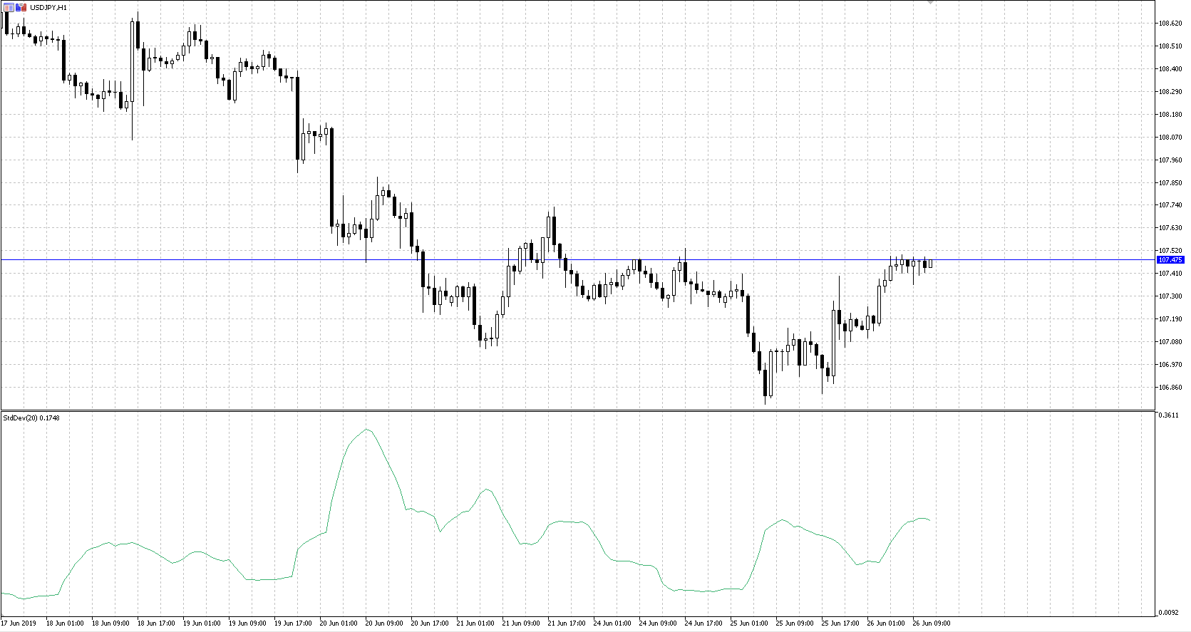Image resolution: width=1191 pixels, height=632 pixels.
Task: Click the 26 Jun 01:00 time label
Action: point(885,623)
